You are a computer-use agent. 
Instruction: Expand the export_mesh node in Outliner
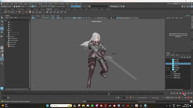pos(7,42)
